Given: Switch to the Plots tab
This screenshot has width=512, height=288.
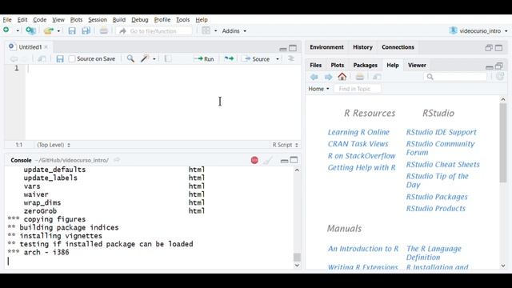Looking at the screenshot, I should [338, 65].
